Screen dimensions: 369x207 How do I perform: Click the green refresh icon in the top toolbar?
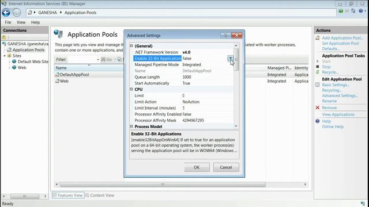(341, 11)
